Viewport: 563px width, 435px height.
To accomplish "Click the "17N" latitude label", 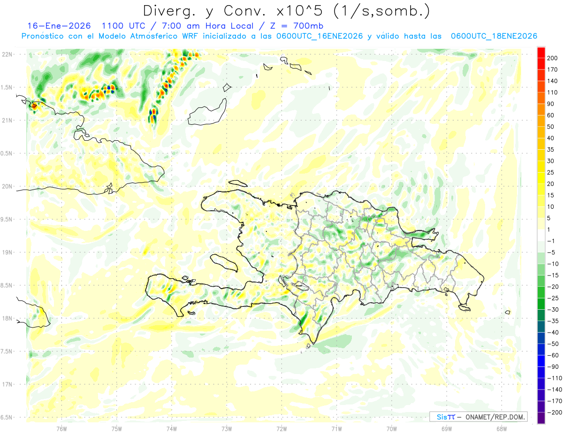I will (7, 384).
